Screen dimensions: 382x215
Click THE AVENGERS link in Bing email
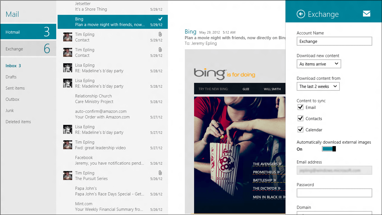click(x=267, y=164)
